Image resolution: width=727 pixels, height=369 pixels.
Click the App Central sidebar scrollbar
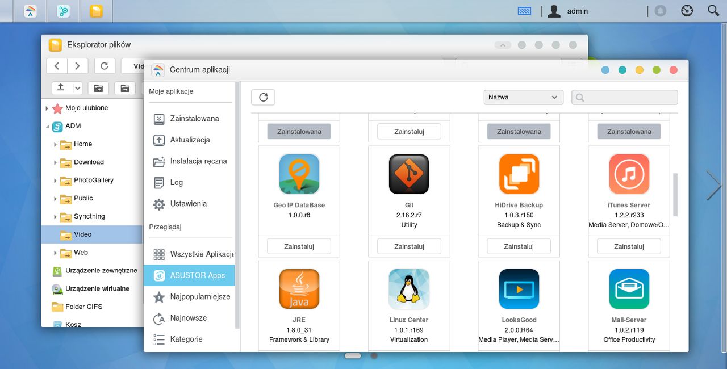237,206
